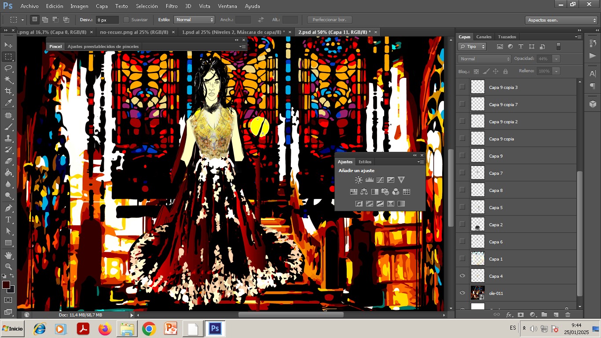Select the Zoom tool in toolbar
Image resolution: width=601 pixels, height=338 pixels.
8,266
